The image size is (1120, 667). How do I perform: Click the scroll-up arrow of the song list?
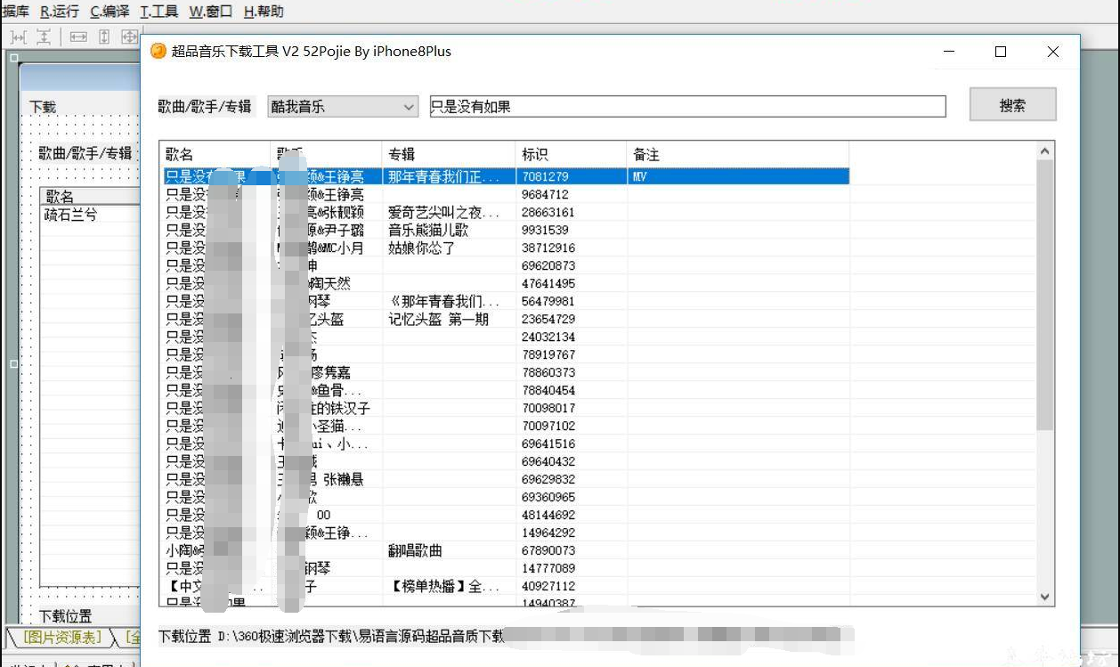1045,150
